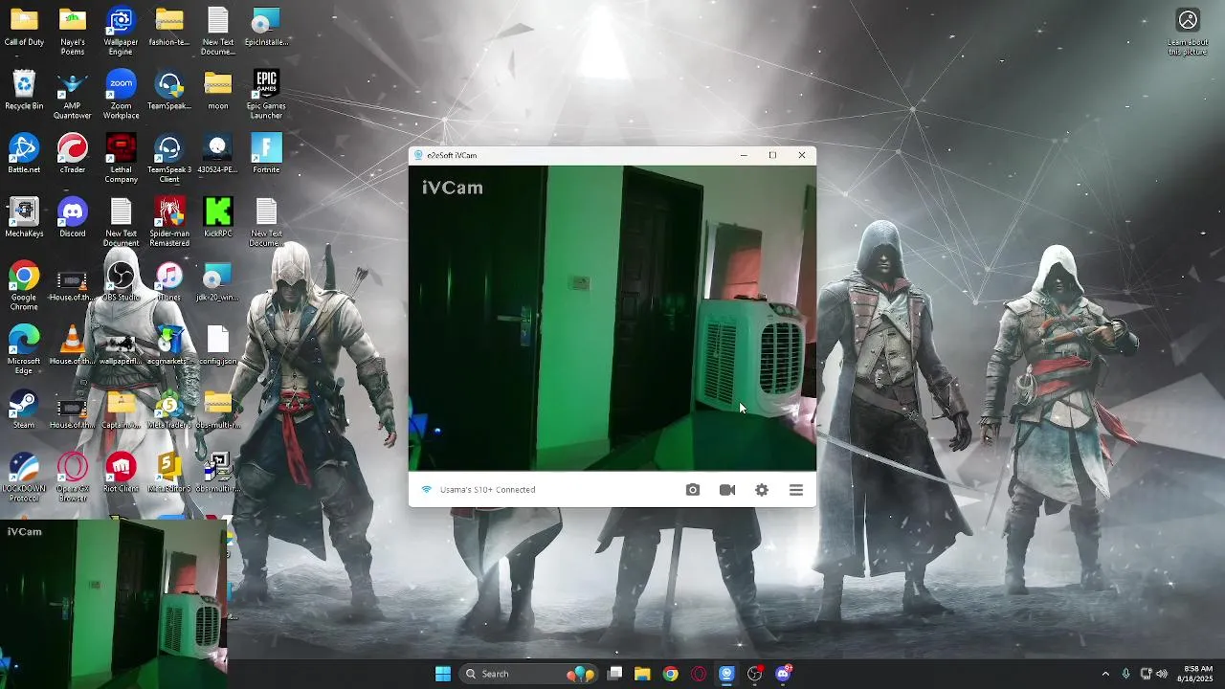The image size is (1225, 689).
Task: Open Discord from the taskbar
Action: pos(783,674)
